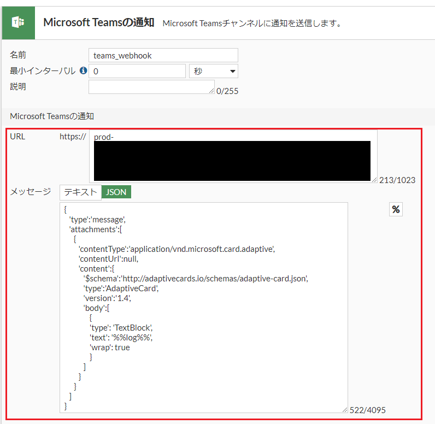
Task: Click the 名前 field containing teams_webhook
Action: coord(163,56)
